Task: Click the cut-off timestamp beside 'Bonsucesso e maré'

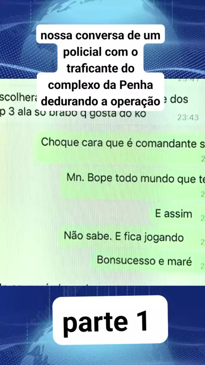Action: (x=202, y=266)
